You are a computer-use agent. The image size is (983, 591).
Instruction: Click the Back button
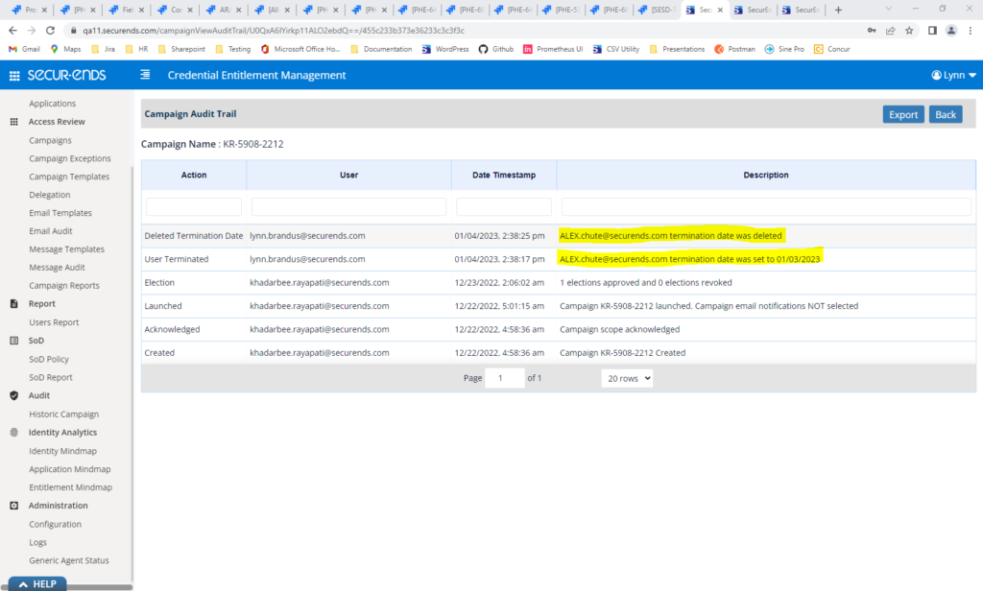(946, 115)
